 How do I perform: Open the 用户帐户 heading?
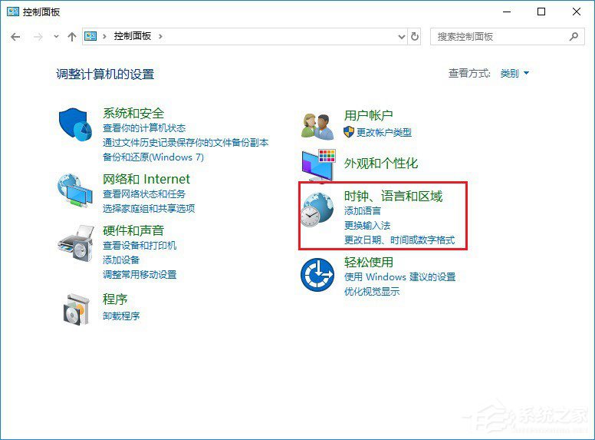point(369,115)
